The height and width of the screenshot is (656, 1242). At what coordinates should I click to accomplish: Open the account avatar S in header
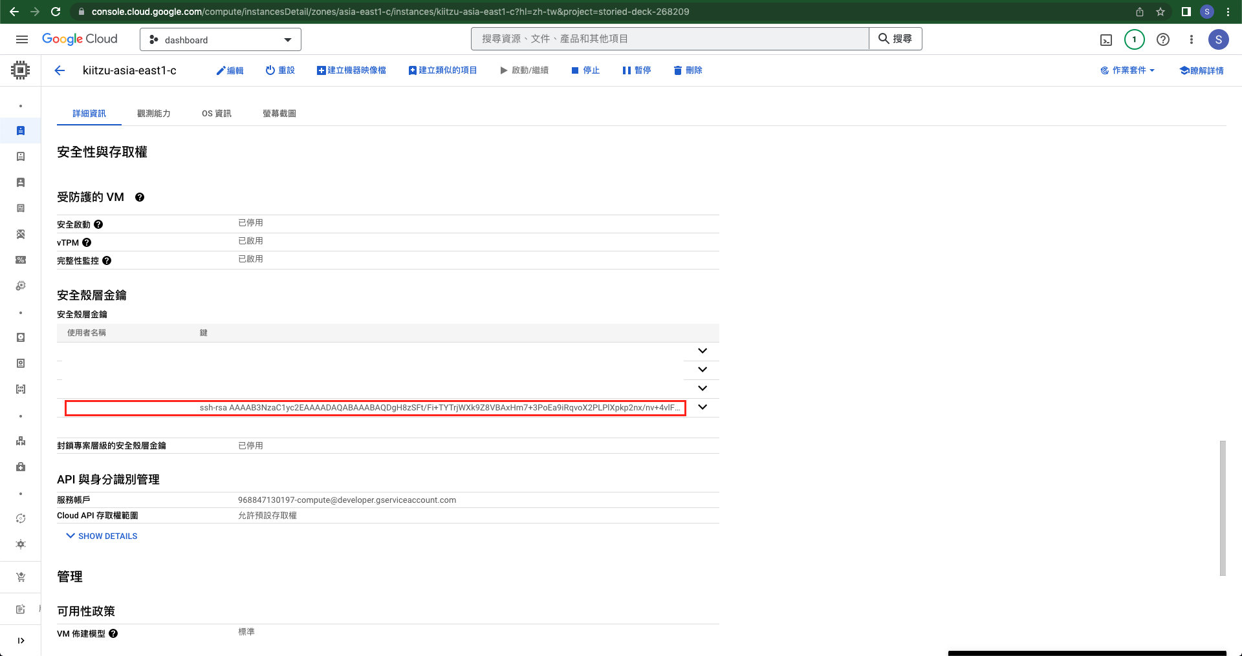(1219, 39)
